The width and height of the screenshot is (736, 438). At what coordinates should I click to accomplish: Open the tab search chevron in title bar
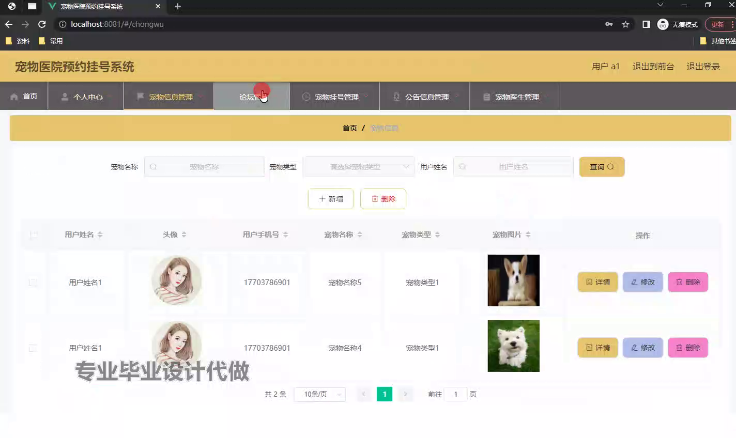tap(660, 5)
